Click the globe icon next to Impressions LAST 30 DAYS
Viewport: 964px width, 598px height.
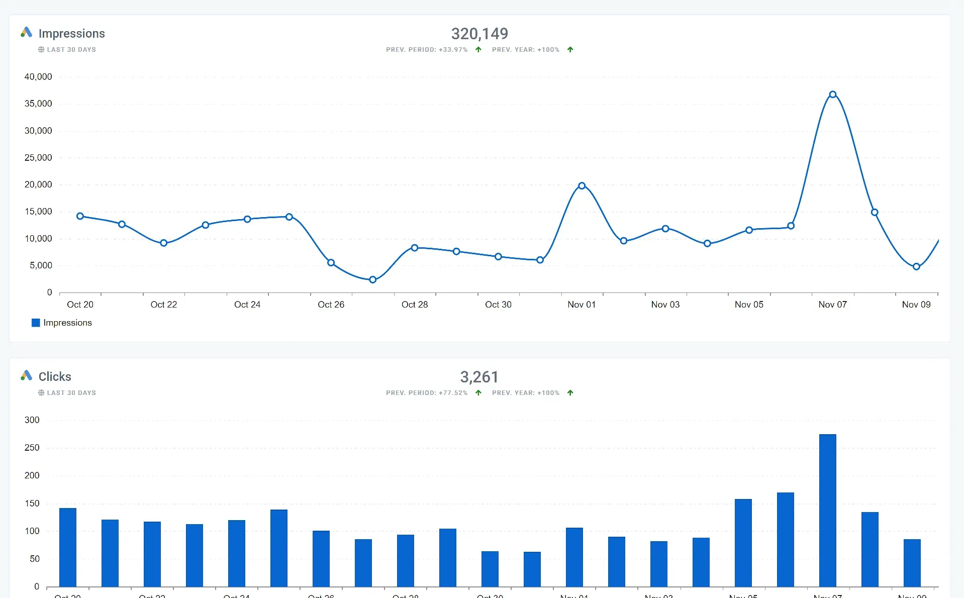pos(41,50)
